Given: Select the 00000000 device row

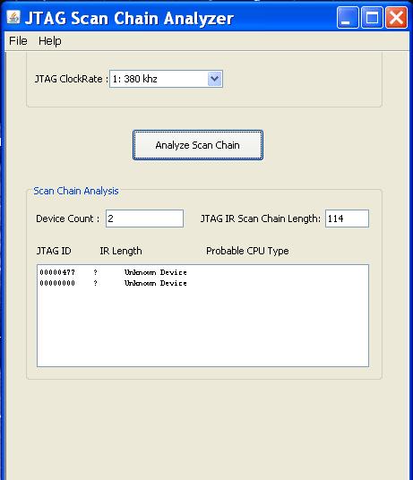Looking at the screenshot, I should tap(113, 283).
